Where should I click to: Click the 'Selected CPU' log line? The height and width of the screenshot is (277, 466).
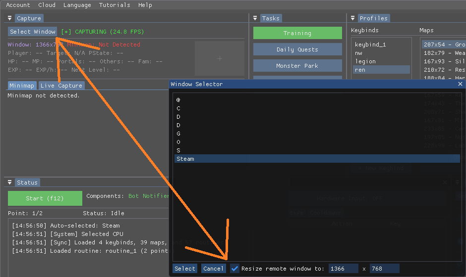click(x=67, y=234)
